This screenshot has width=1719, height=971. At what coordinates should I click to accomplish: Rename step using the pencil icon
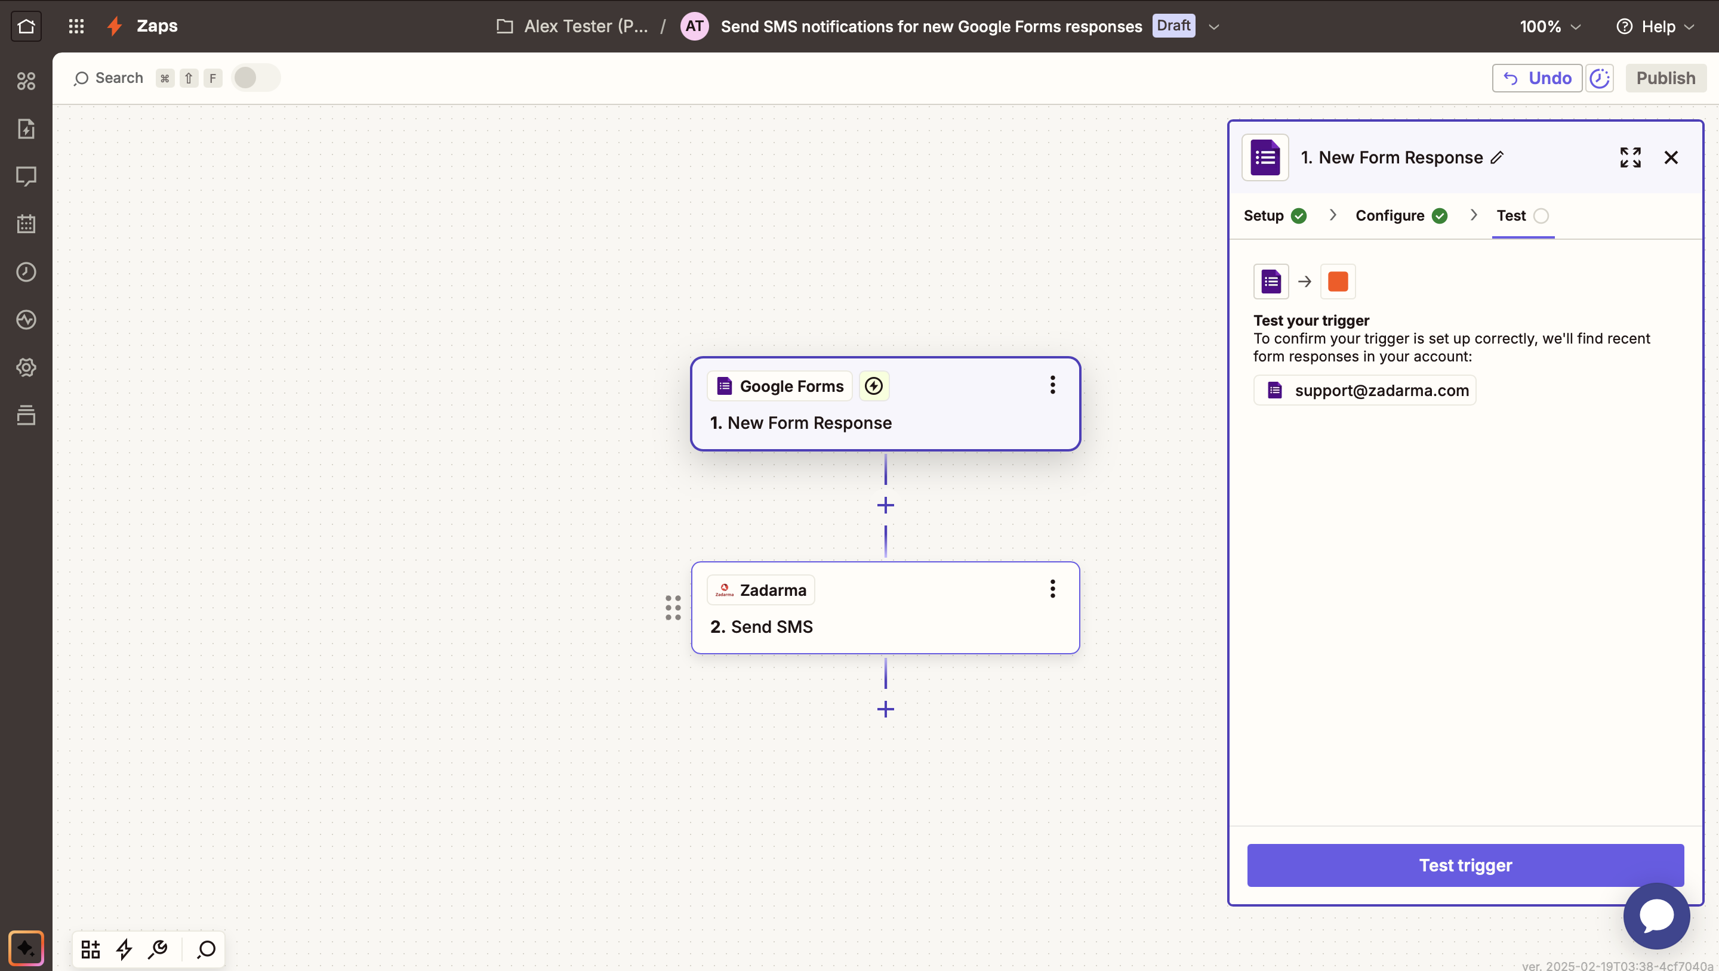point(1498,157)
